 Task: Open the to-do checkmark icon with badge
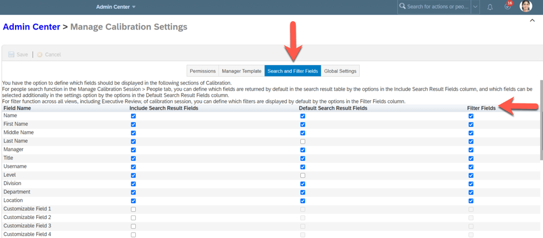(507, 7)
